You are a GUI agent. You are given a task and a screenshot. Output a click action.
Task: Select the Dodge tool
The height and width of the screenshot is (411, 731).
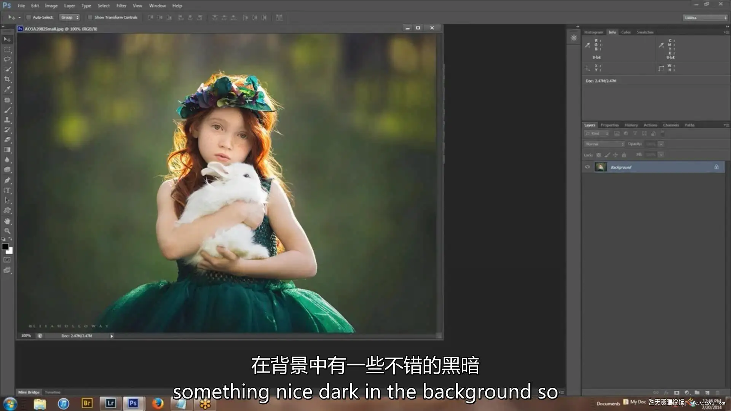click(7, 170)
